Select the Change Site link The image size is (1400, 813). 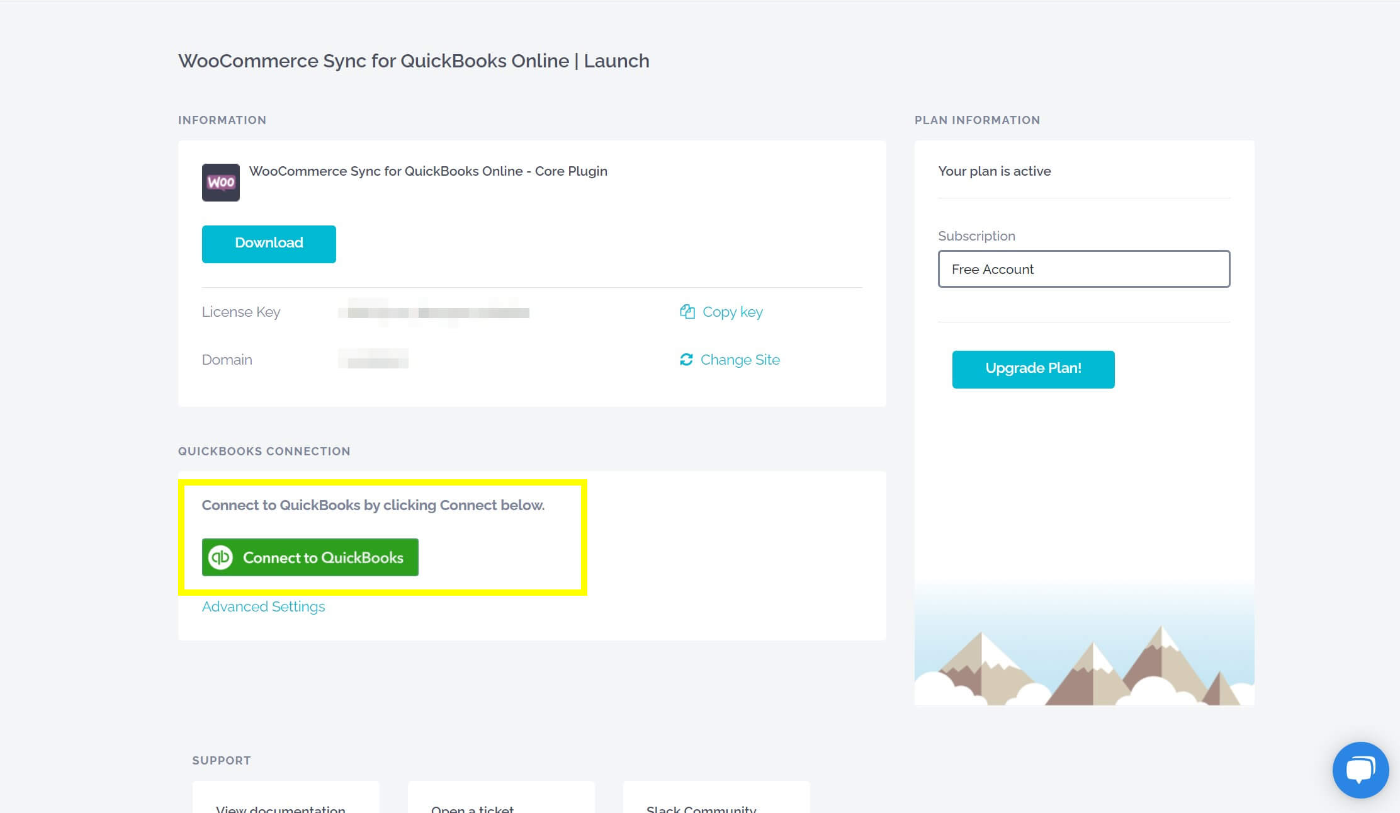point(740,360)
